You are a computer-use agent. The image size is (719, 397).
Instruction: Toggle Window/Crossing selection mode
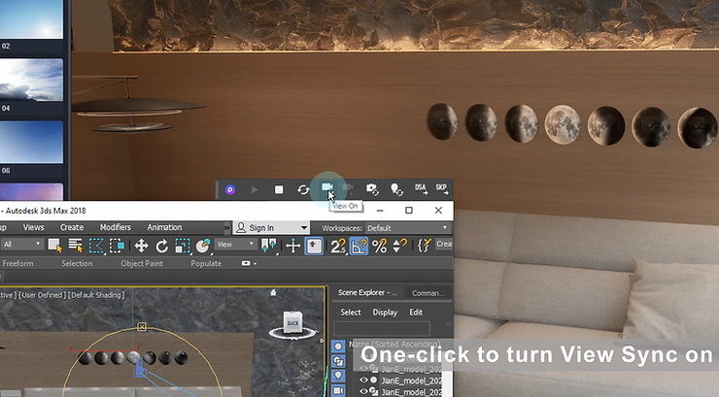click(x=117, y=246)
